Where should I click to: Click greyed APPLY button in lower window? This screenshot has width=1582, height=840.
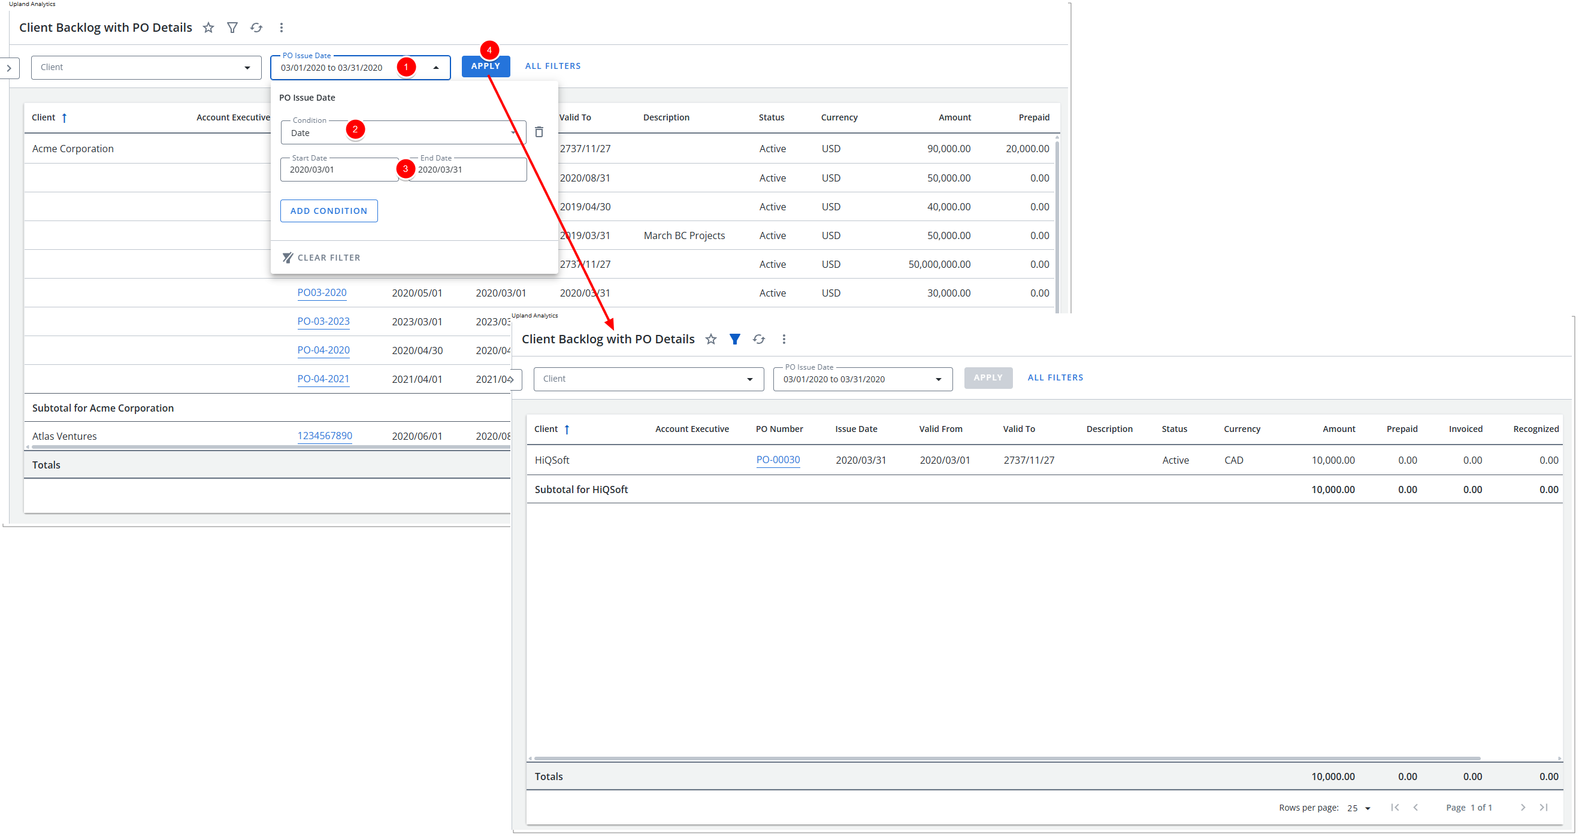point(988,377)
